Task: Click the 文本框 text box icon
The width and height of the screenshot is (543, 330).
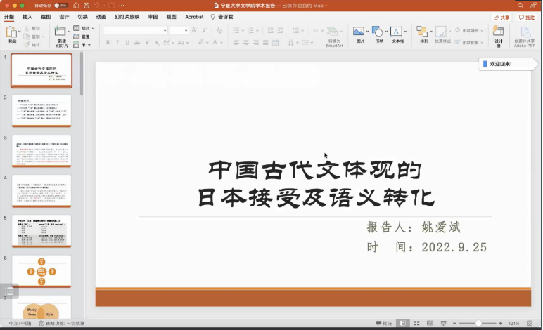Action: click(x=397, y=32)
